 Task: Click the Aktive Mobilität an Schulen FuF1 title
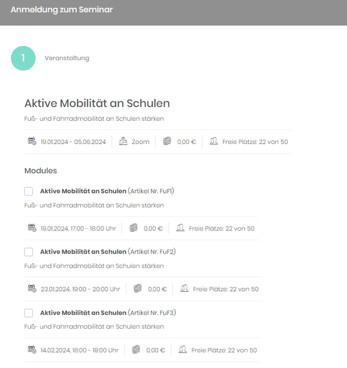[x=83, y=191]
